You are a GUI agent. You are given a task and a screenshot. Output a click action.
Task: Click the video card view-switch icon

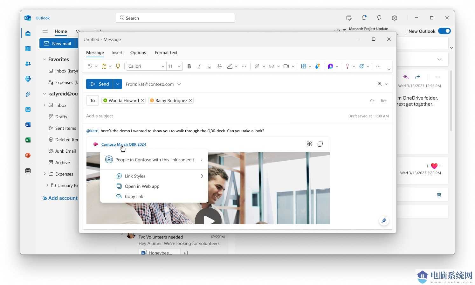coord(309,144)
